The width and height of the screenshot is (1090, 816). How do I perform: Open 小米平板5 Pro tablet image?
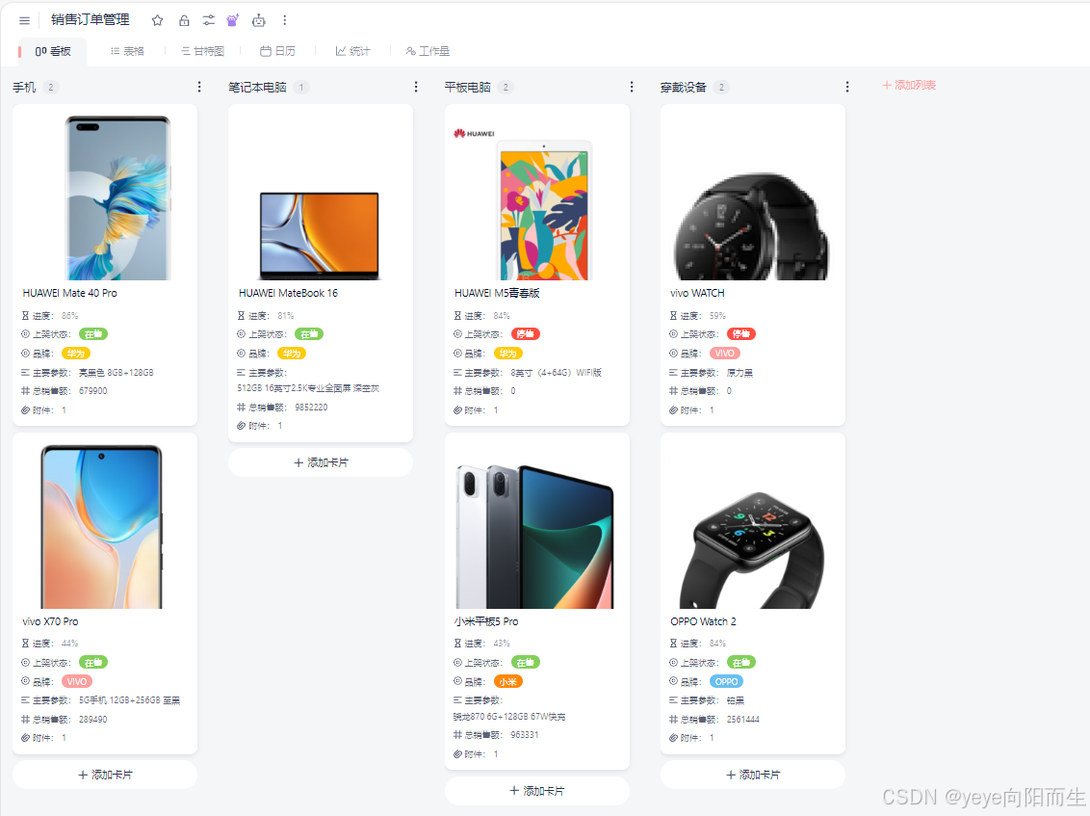point(534,537)
